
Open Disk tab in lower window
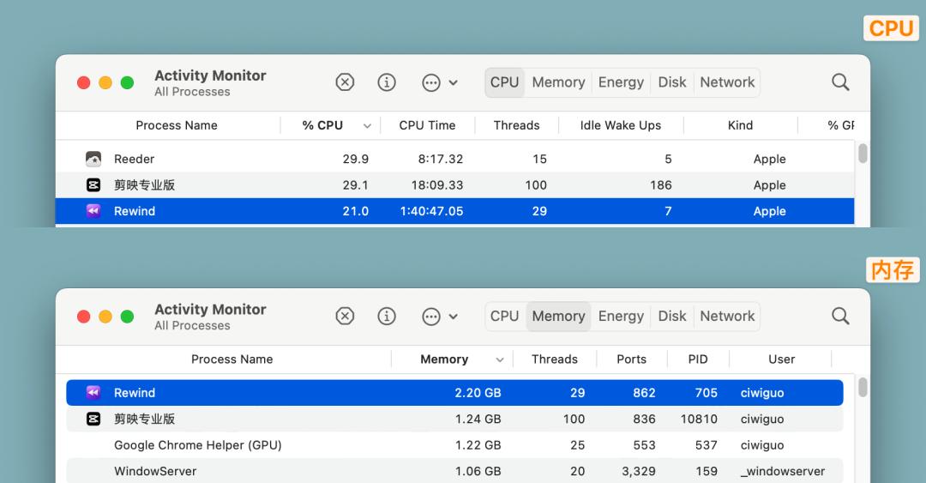672,317
